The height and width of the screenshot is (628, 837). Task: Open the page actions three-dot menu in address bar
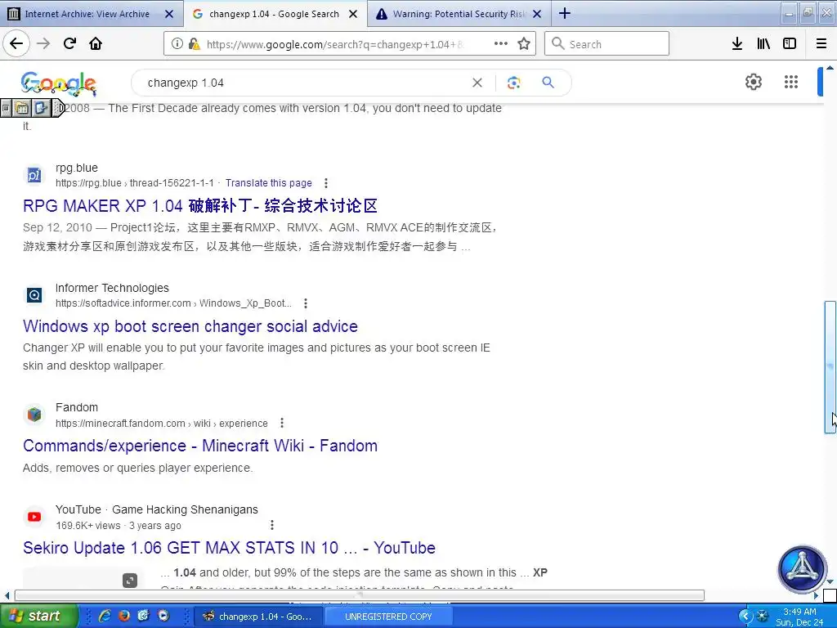coord(501,44)
